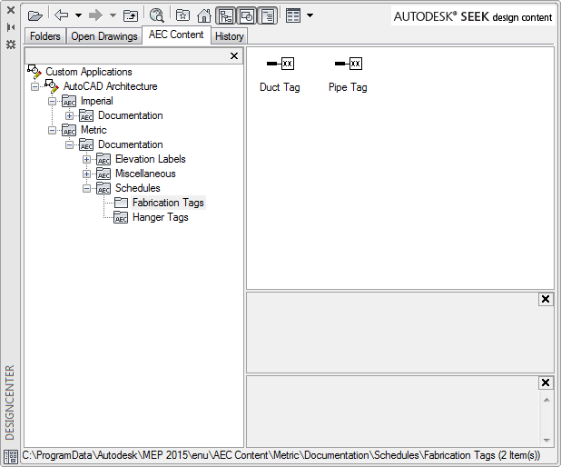Select Custom Applications tree node
Image resolution: width=561 pixels, height=467 pixels.
(x=89, y=72)
